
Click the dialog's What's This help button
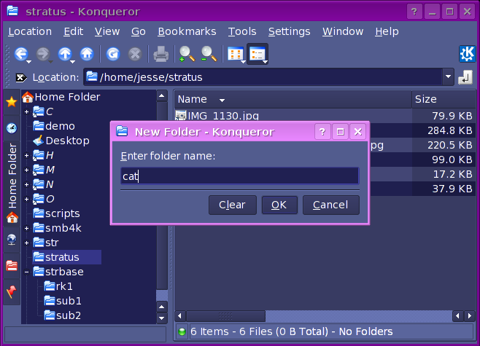coord(322,132)
